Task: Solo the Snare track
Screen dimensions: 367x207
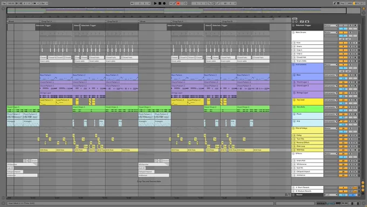Action: coord(350,46)
